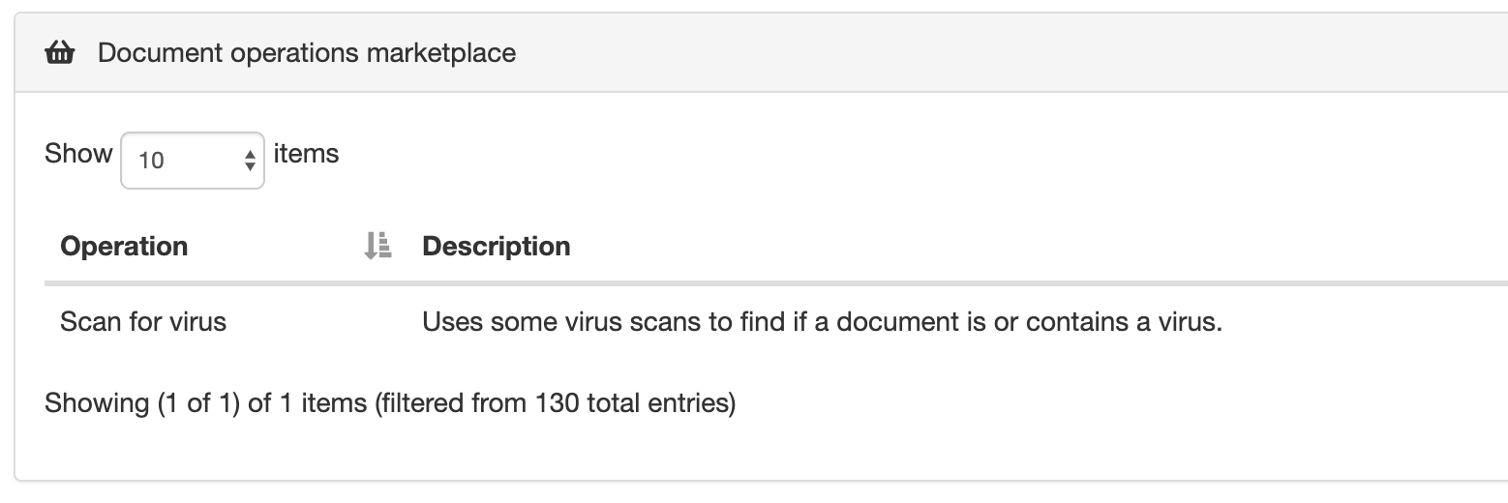
Task: Click the value 10 in the page-size selector
Action: point(152,161)
